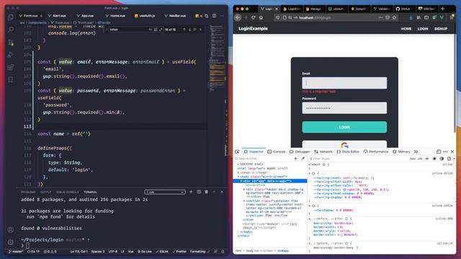Go to previous find match arrow
The height and width of the screenshot is (259, 461).
click(x=184, y=29)
